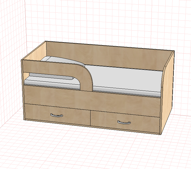
Task: Select the bed's tall back panel
Action: pyautogui.click(x=105, y=56)
